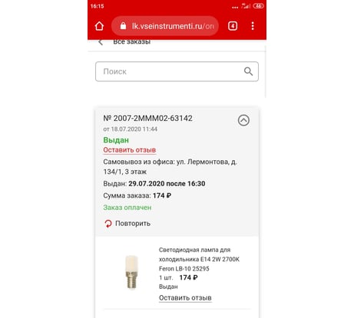The height and width of the screenshot is (318, 354).
Task: Tap the lk.vseinstrumenti.ru address bar
Action: pyautogui.click(x=165, y=26)
